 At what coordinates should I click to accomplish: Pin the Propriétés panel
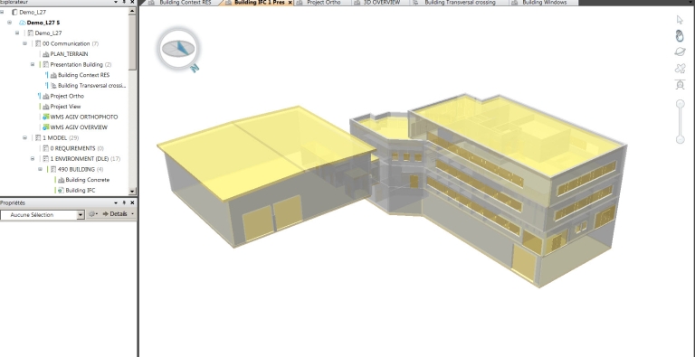pyautogui.click(x=124, y=202)
